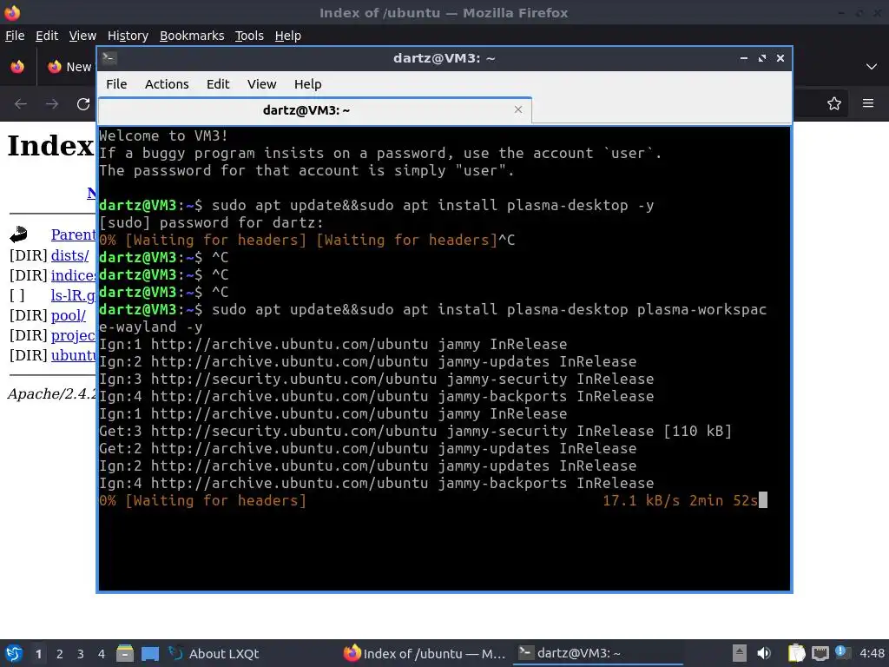Click the '[sudo] password for dartz:' line

point(211,223)
